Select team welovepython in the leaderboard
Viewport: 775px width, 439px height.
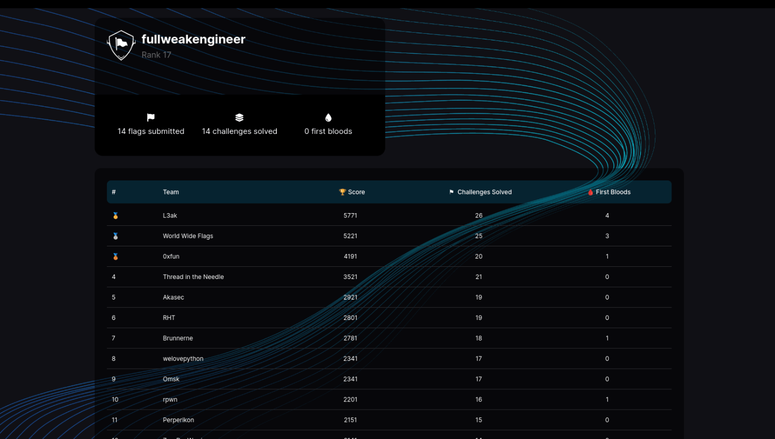click(x=183, y=359)
